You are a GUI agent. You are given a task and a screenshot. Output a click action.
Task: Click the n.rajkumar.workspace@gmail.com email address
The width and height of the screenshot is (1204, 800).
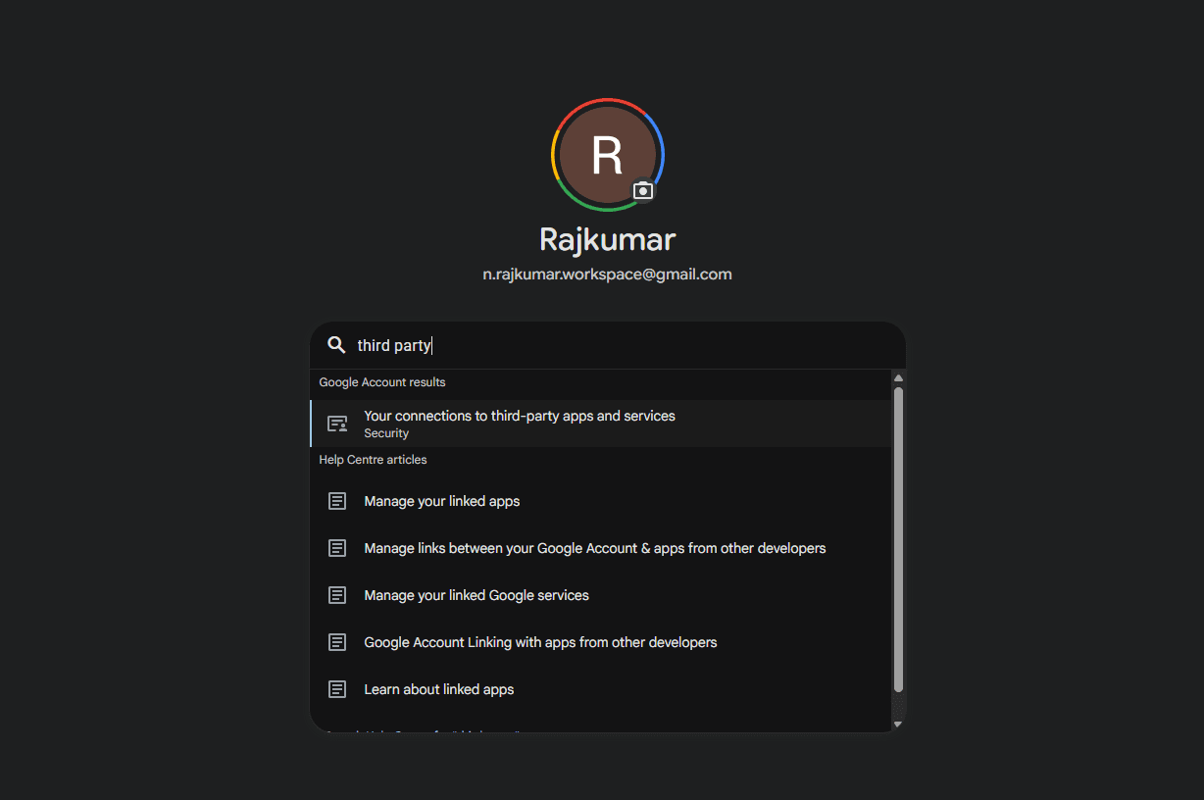[x=608, y=275]
